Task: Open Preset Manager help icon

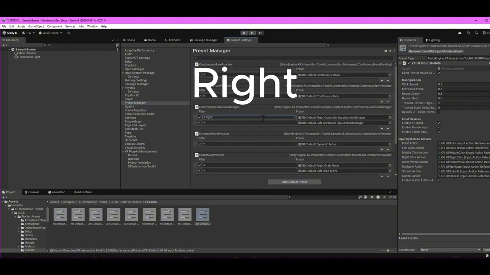Action: pos(385,51)
